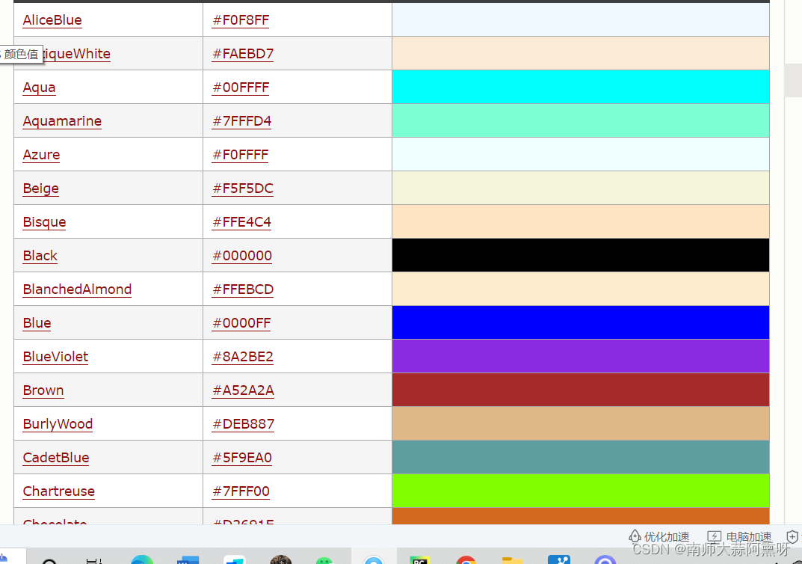
Task: Open the BurlyWood link
Action: [x=58, y=424]
